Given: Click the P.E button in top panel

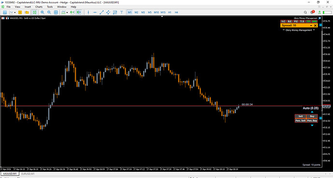Looking at the screenshot, I should (296, 21).
